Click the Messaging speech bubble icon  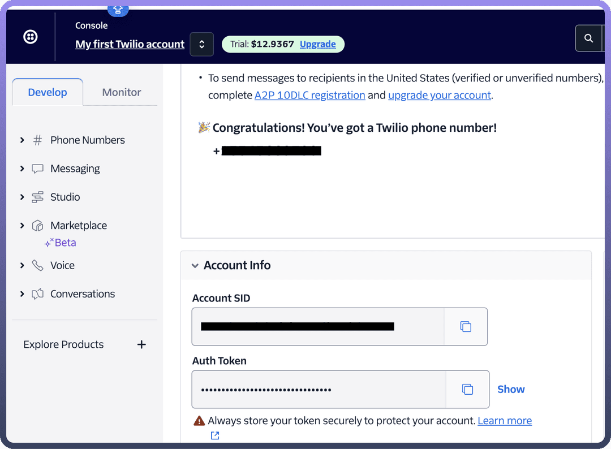37,169
